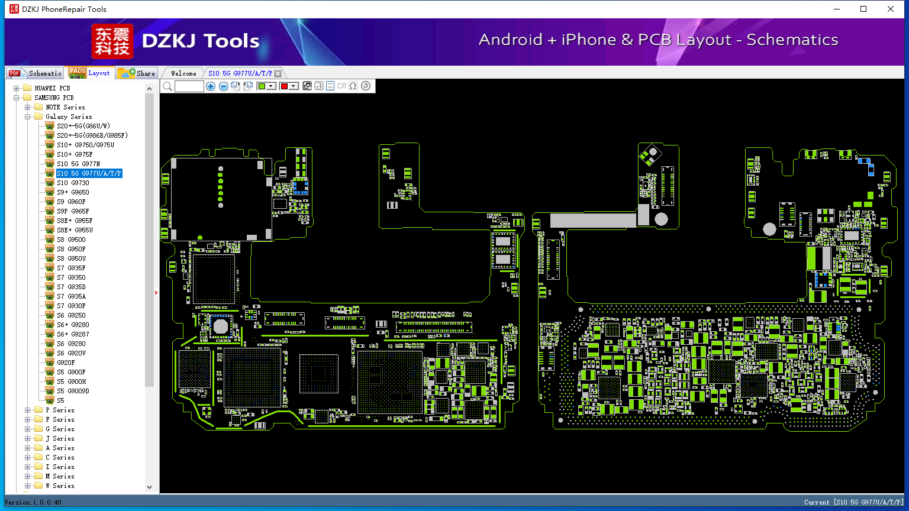Switch to the Layout tab
This screenshot has width=909, height=511.
click(x=89, y=73)
